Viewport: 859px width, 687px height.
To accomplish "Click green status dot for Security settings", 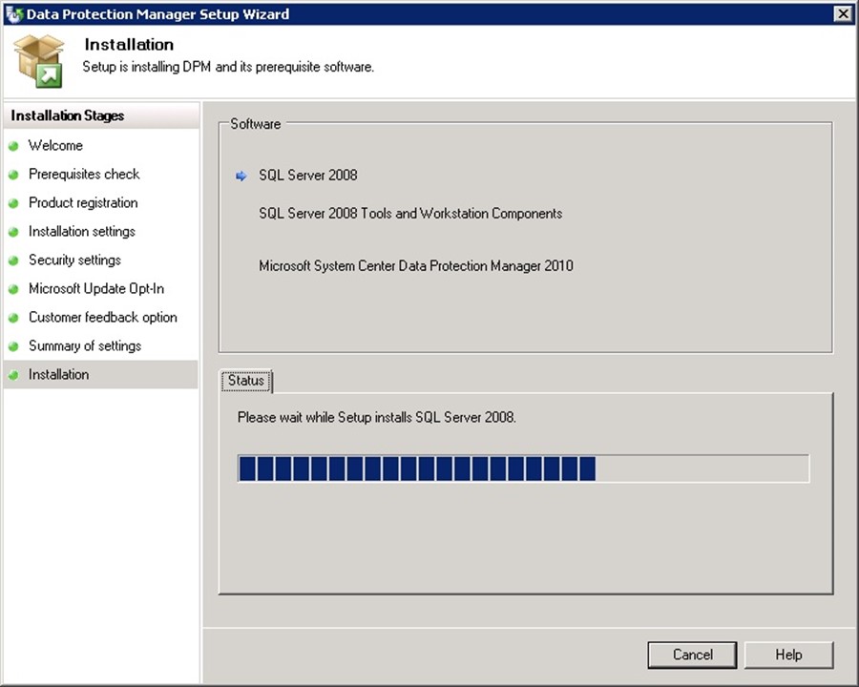I will point(13,260).
